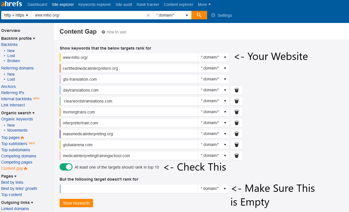The width and height of the screenshot is (349, 212).
Task: Open mode dropdown for the empty exclusion target
Action: point(213,189)
